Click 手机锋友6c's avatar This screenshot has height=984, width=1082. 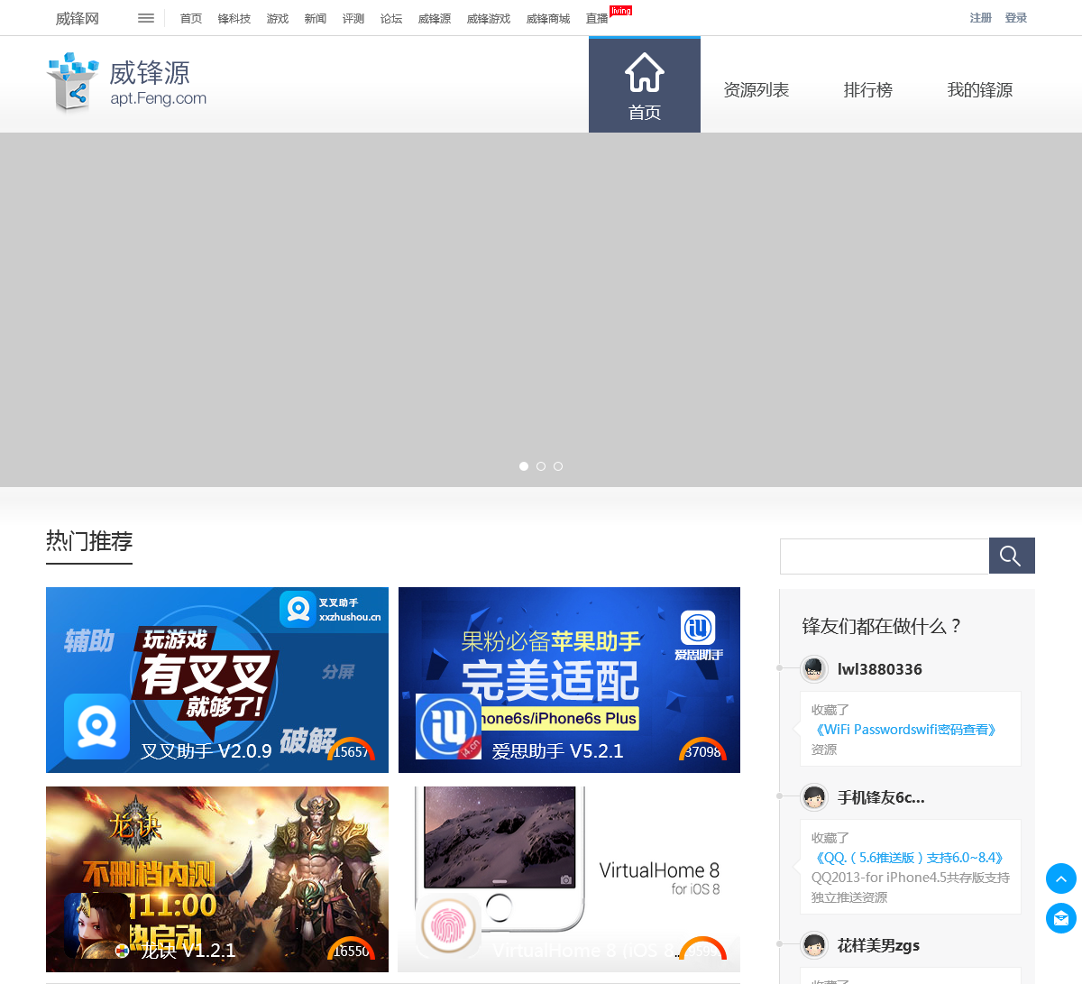814,796
